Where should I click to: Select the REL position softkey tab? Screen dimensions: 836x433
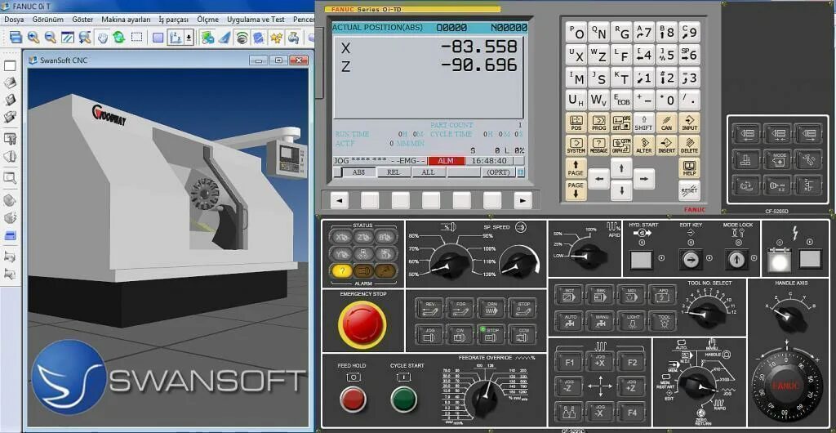pyautogui.click(x=394, y=172)
